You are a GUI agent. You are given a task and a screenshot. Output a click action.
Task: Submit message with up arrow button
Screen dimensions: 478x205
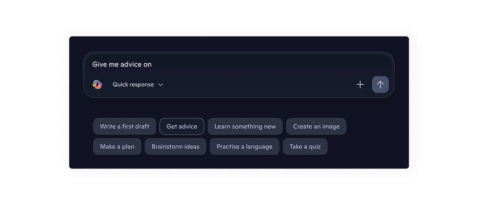[x=380, y=84]
